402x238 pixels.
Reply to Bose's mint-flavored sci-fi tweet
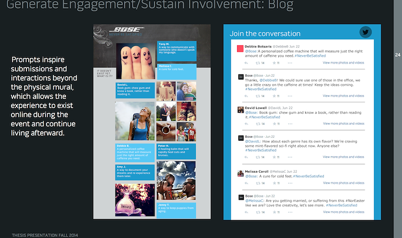click(x=246, y=157)
